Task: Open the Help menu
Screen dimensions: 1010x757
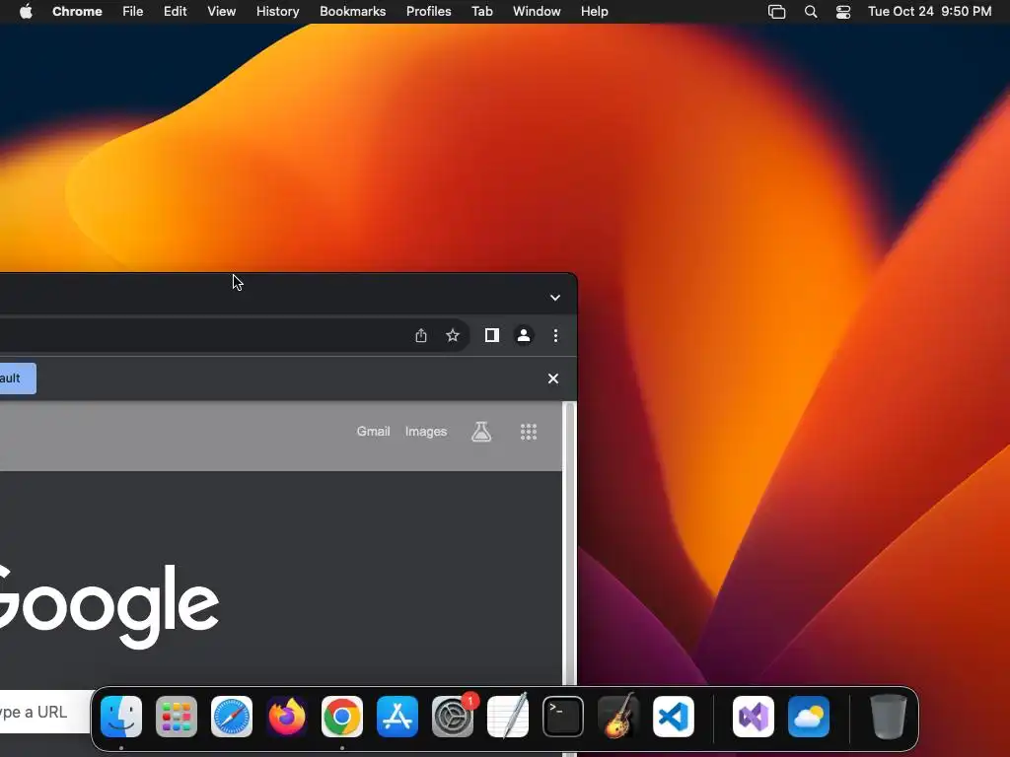Action: (594, 12)
